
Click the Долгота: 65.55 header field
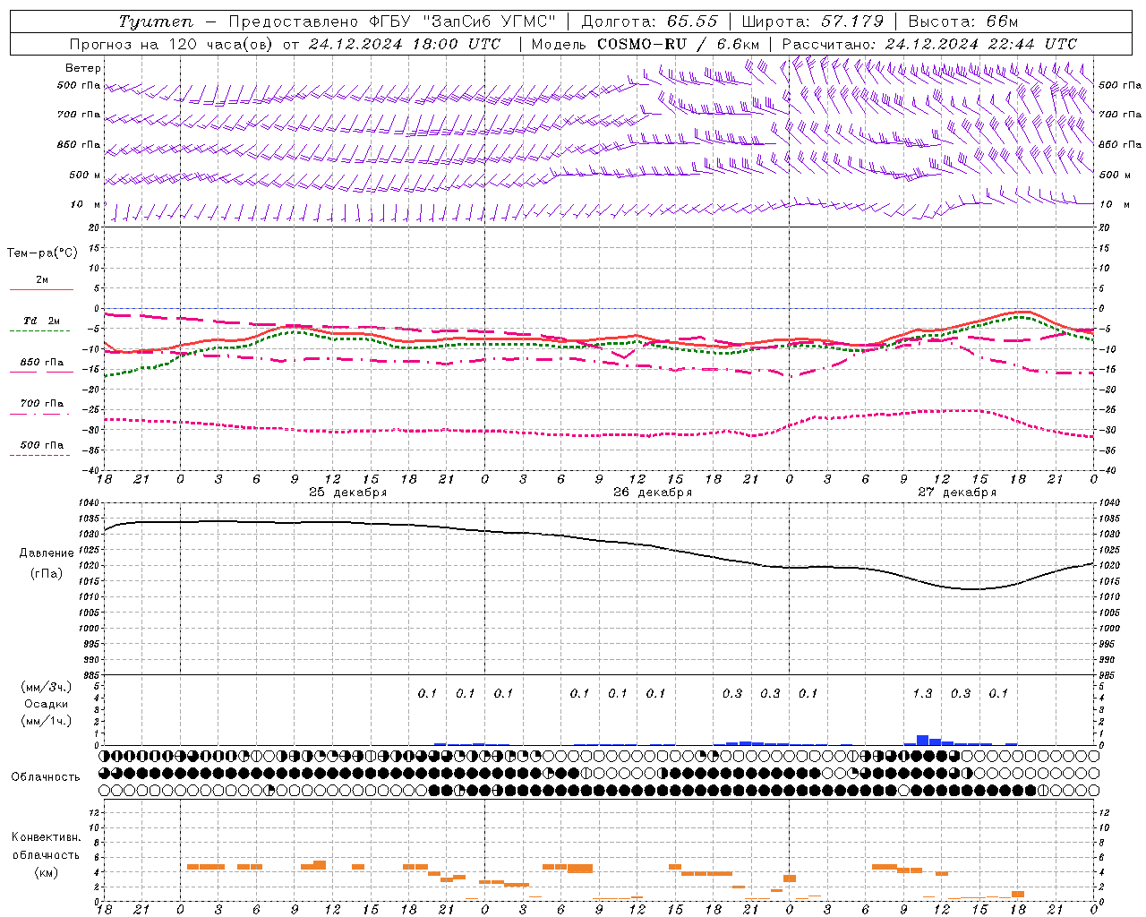click(x=649, y=21)
